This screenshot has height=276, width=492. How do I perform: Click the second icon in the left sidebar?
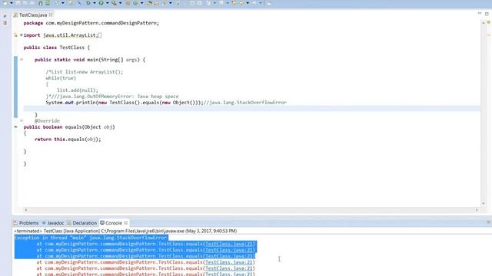(x=5, y=23)
